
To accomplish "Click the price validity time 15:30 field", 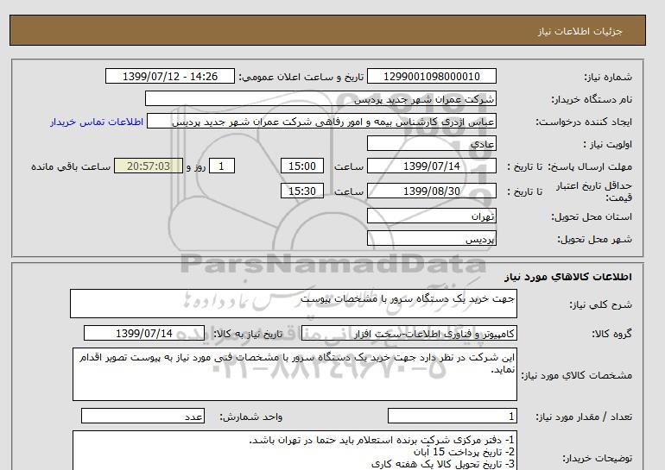I will [x=302, y=191].
